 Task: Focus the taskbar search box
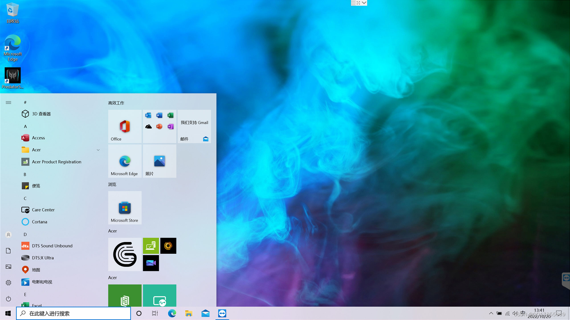[74, 313]
